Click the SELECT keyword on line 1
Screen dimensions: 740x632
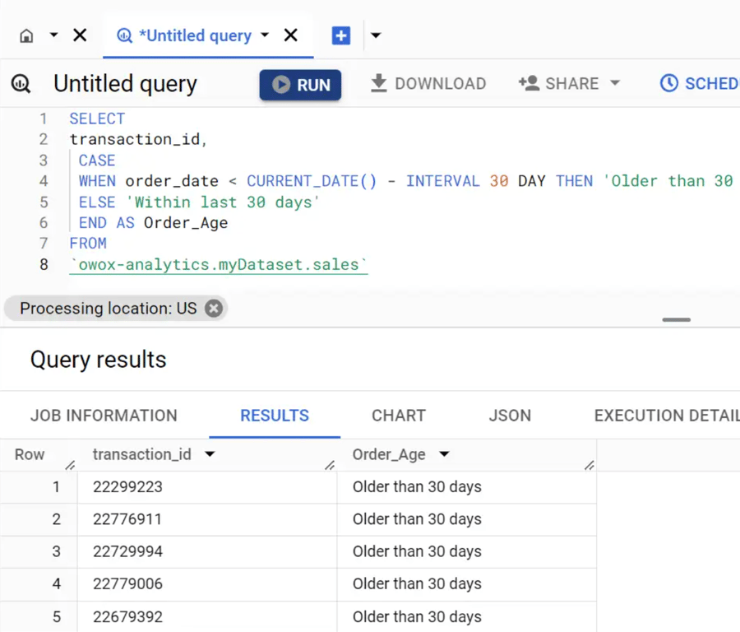97,119
